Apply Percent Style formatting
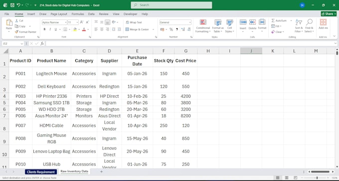The image size is (339, 181). (171, 29)
